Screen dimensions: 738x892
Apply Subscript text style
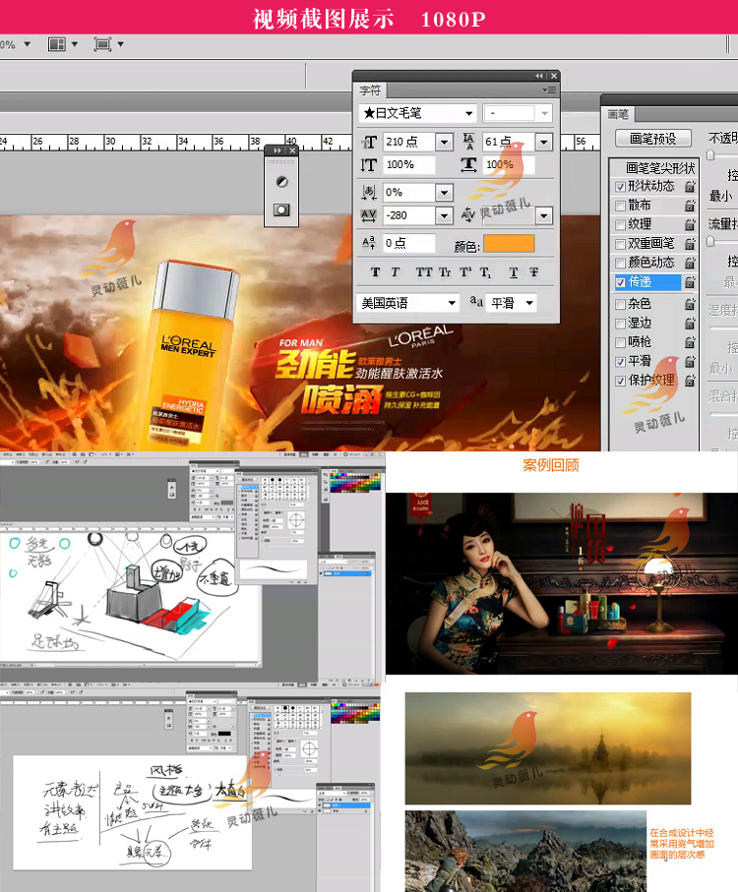[485, 272]
